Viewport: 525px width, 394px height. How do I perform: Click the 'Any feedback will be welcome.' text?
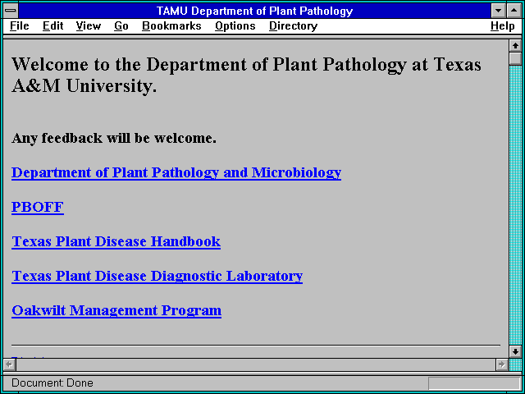click(x=114, y=139)
